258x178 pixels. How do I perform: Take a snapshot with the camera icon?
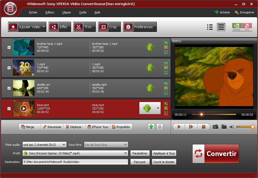[x=215, y=127]
